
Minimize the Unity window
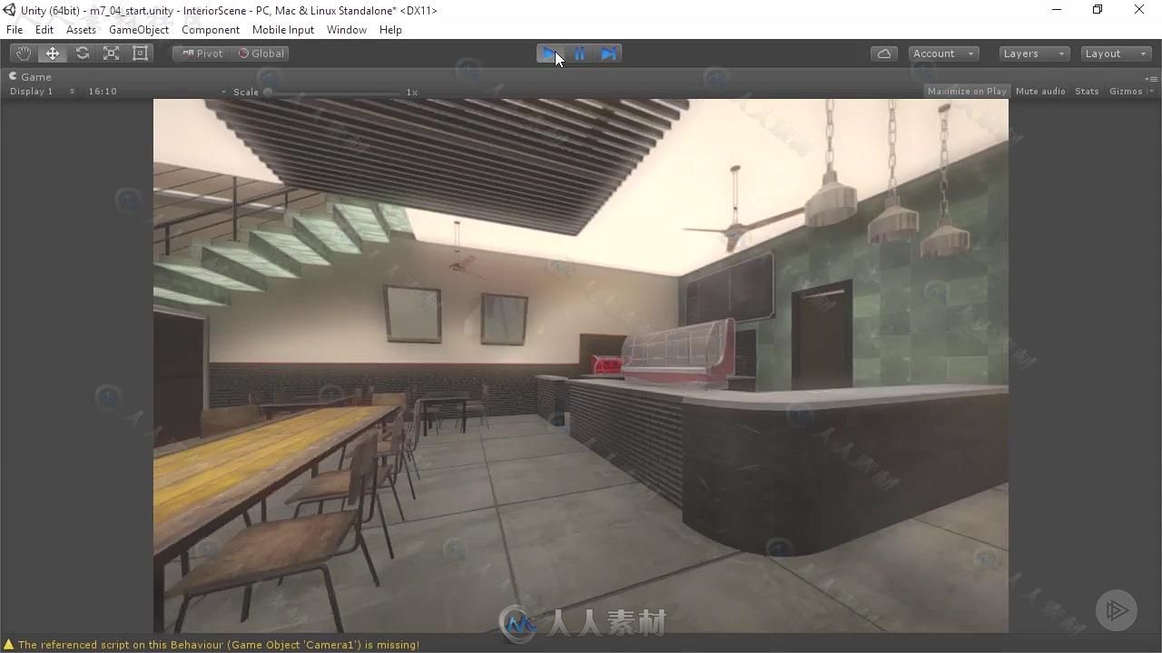tap(1056, 10)
